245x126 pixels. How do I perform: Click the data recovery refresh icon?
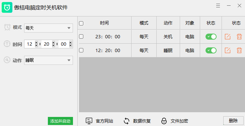(127, 121)
